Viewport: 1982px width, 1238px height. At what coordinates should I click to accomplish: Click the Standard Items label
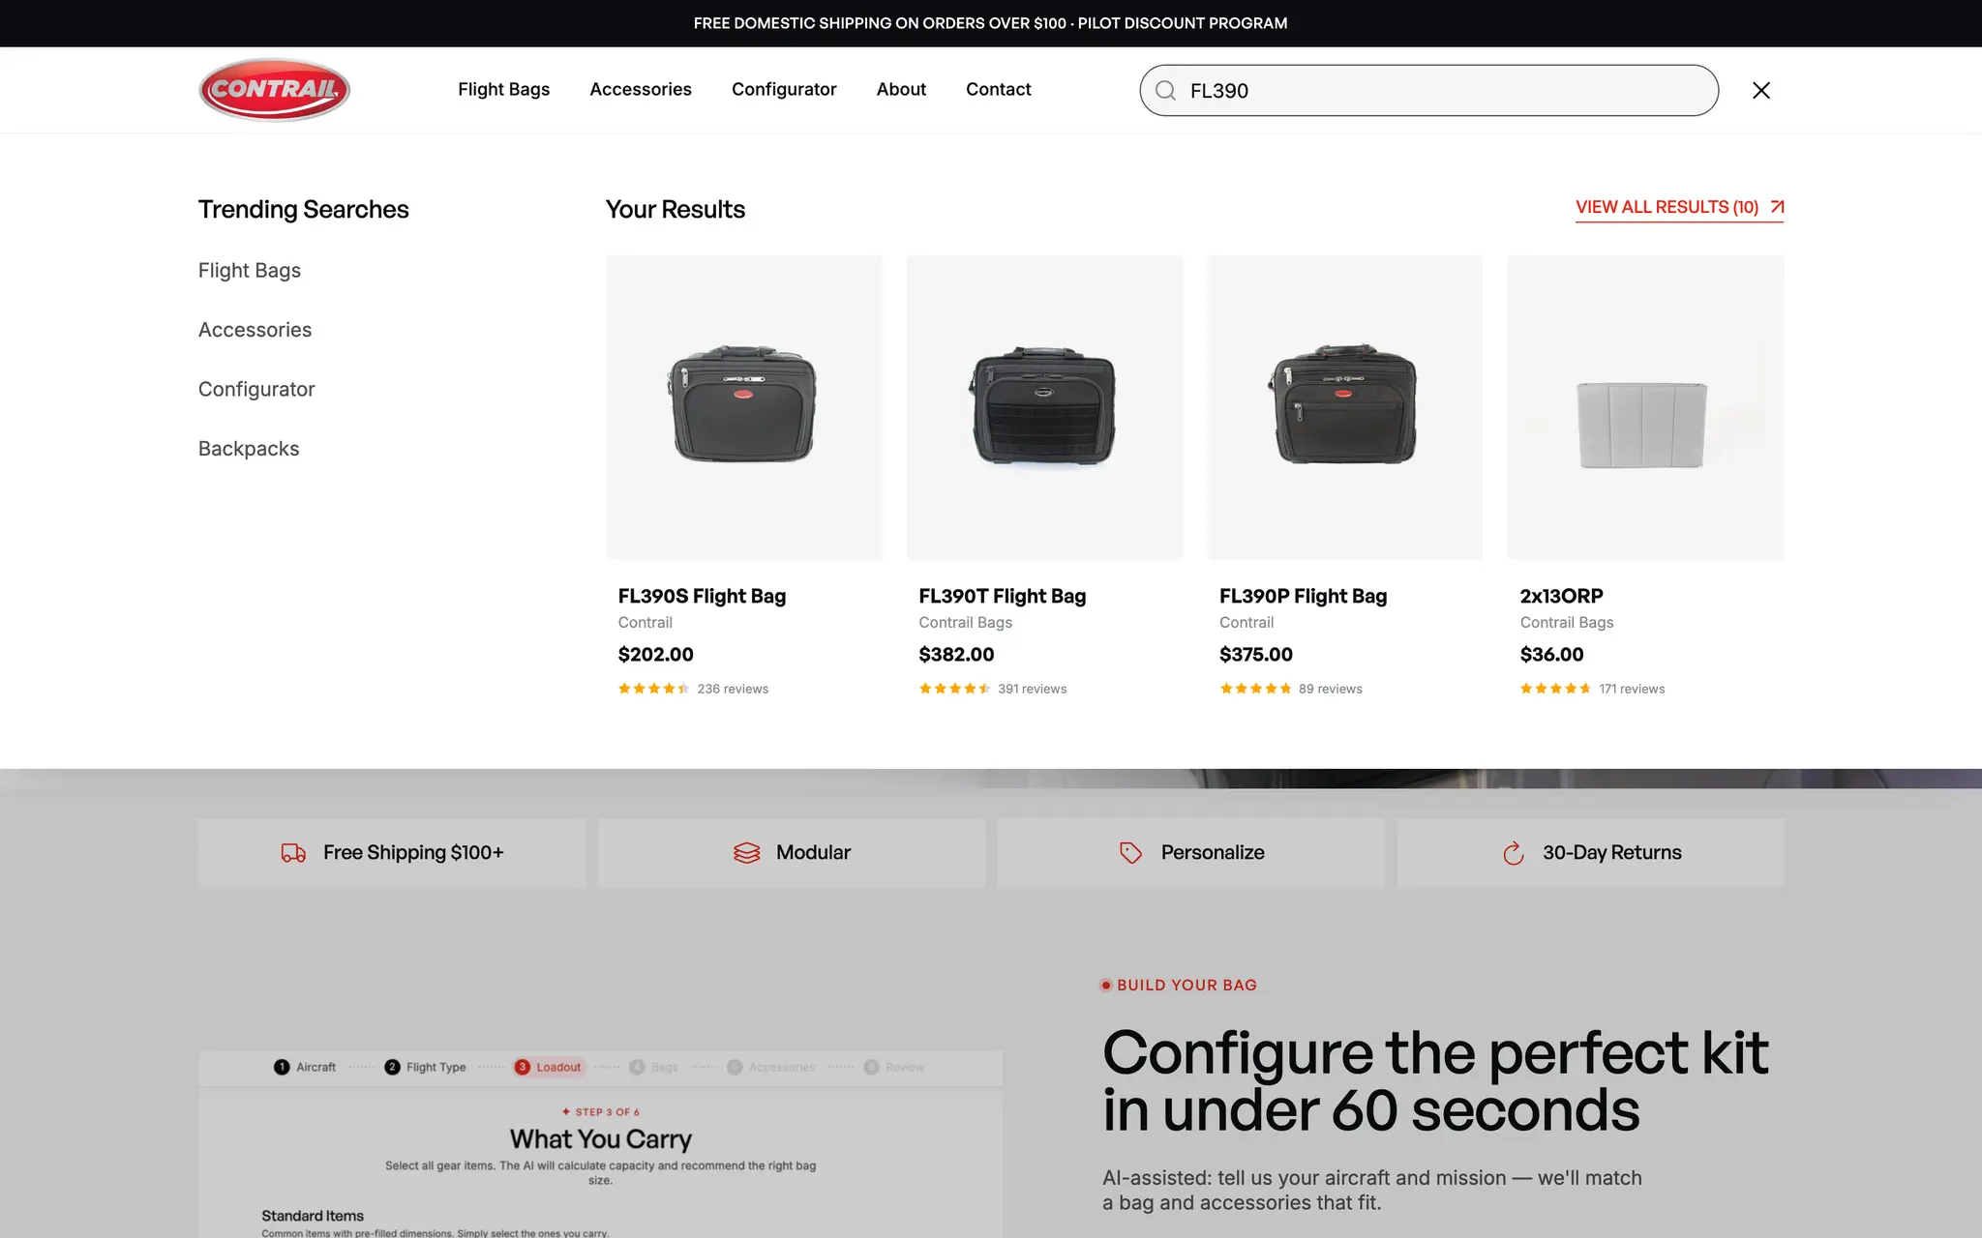tap(313, 1216)
